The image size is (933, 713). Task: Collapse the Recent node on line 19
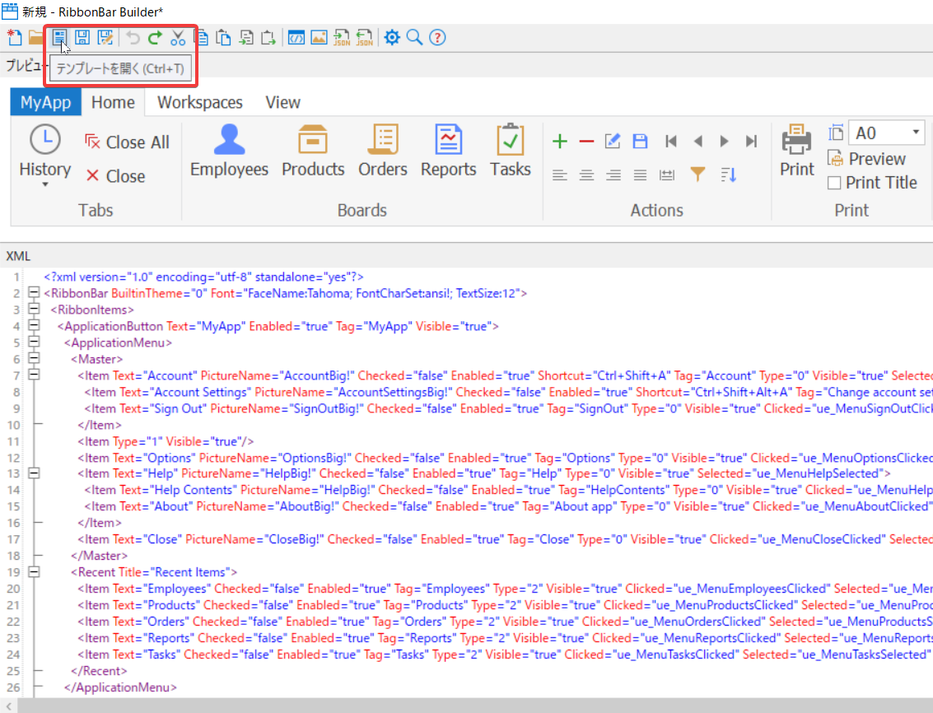tap(34, 572)
